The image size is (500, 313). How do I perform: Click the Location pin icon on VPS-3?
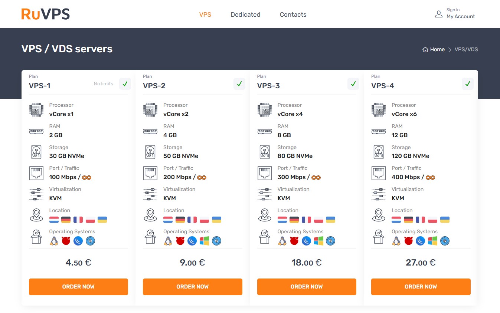(264, 215)
